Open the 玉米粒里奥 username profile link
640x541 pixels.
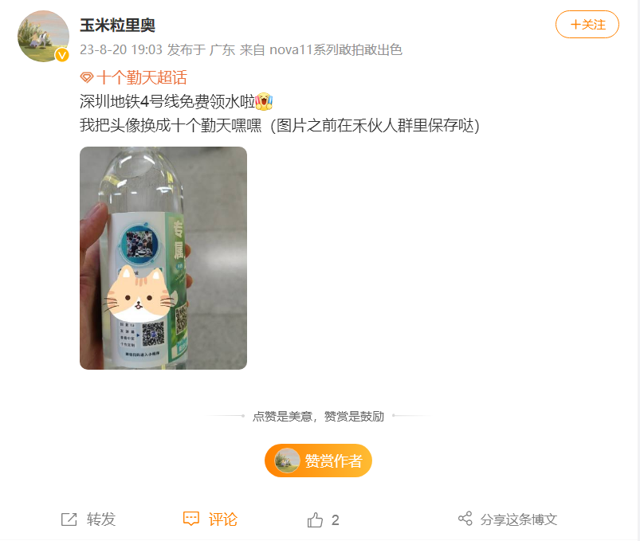(117, 25)
